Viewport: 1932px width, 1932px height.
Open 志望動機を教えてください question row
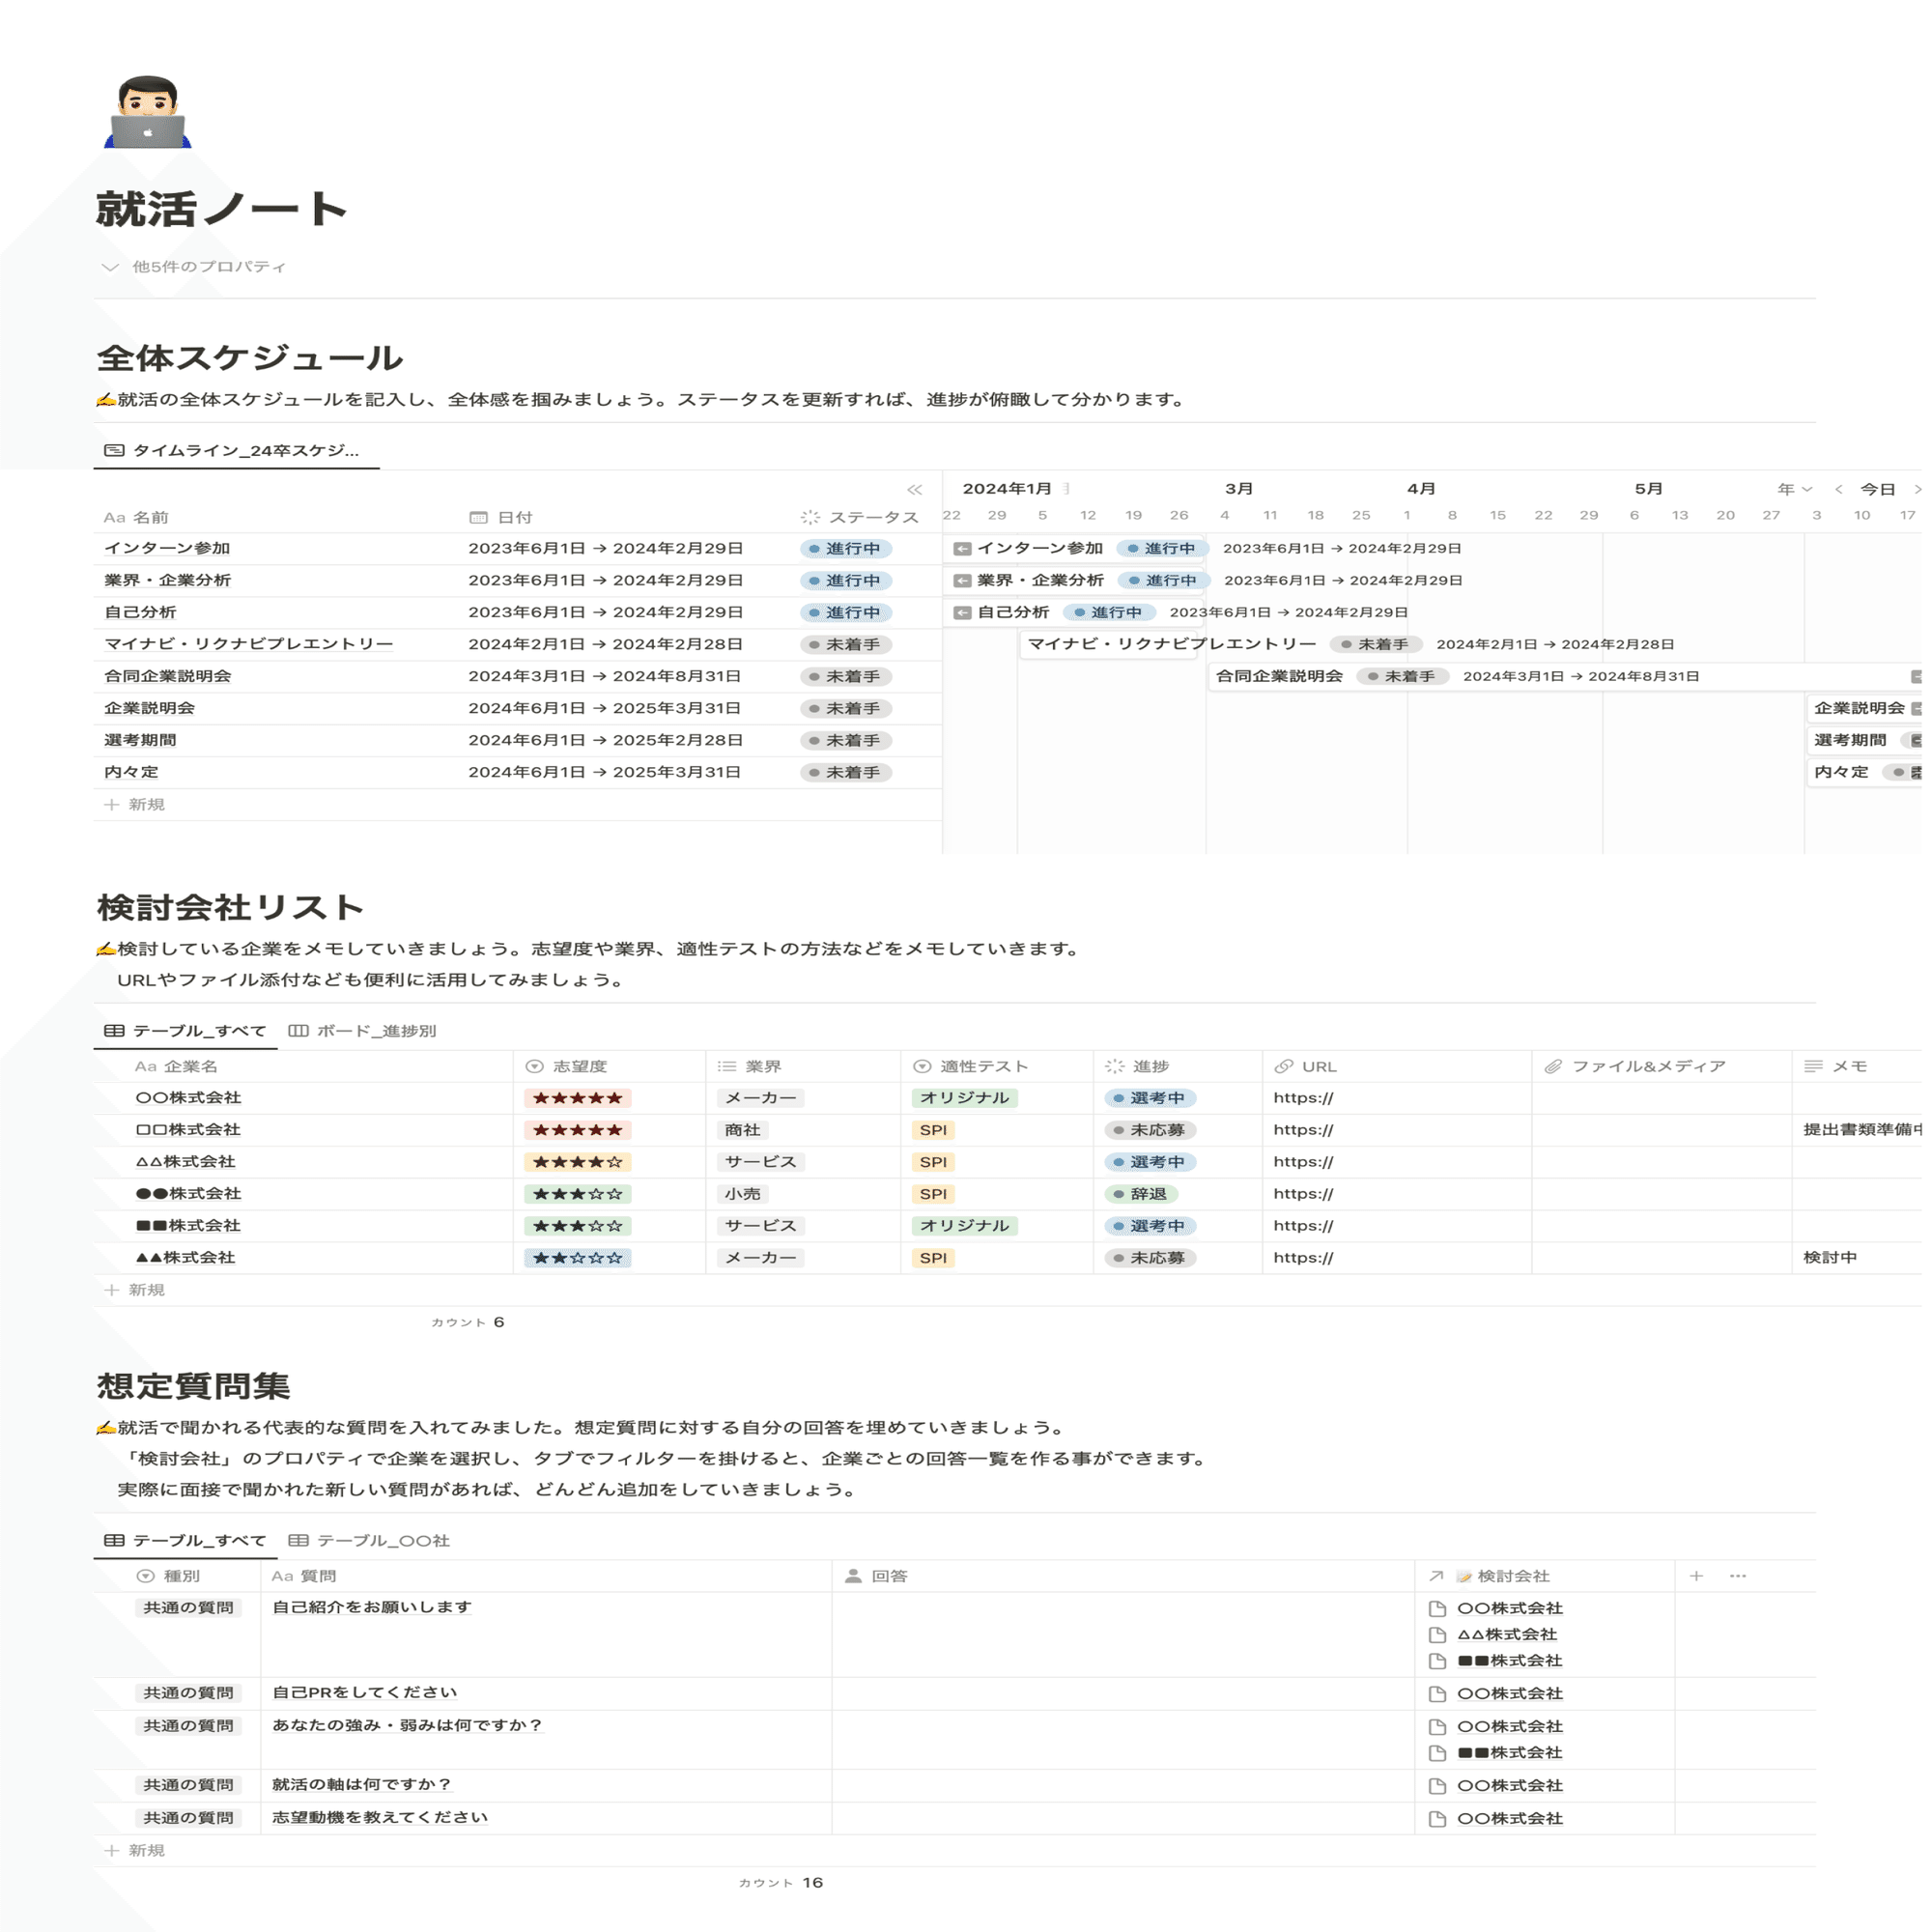[x=380, y=1818]
